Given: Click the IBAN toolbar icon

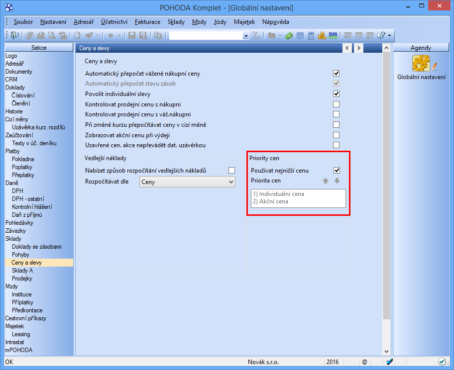Looking at the screenshot, I should coord(333,35).
